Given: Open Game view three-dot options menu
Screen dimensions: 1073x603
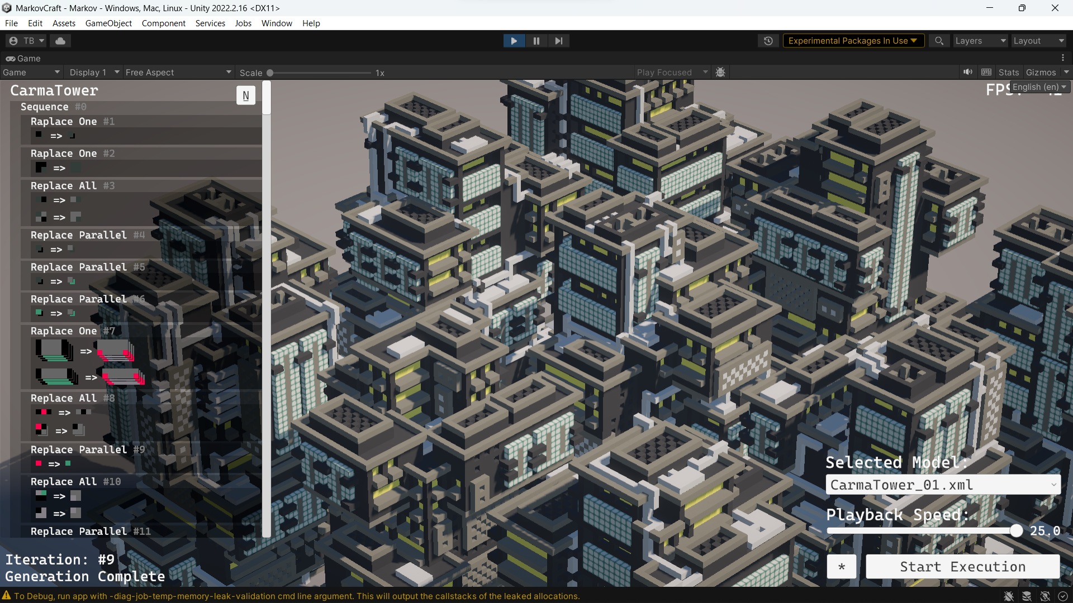Looking at the screenshot, I should pos(1063,58).
